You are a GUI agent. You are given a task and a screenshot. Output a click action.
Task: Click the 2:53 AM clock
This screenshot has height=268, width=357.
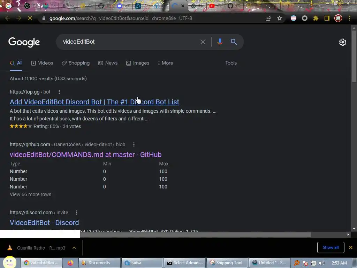[339, 263]
